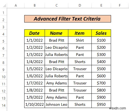Click the Name header cell

pyautogui.click(x=56, y=33)
